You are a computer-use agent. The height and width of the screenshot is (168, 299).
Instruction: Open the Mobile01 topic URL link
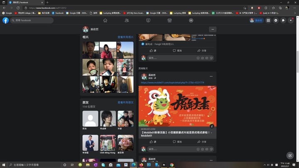click(x=172, y=83)
